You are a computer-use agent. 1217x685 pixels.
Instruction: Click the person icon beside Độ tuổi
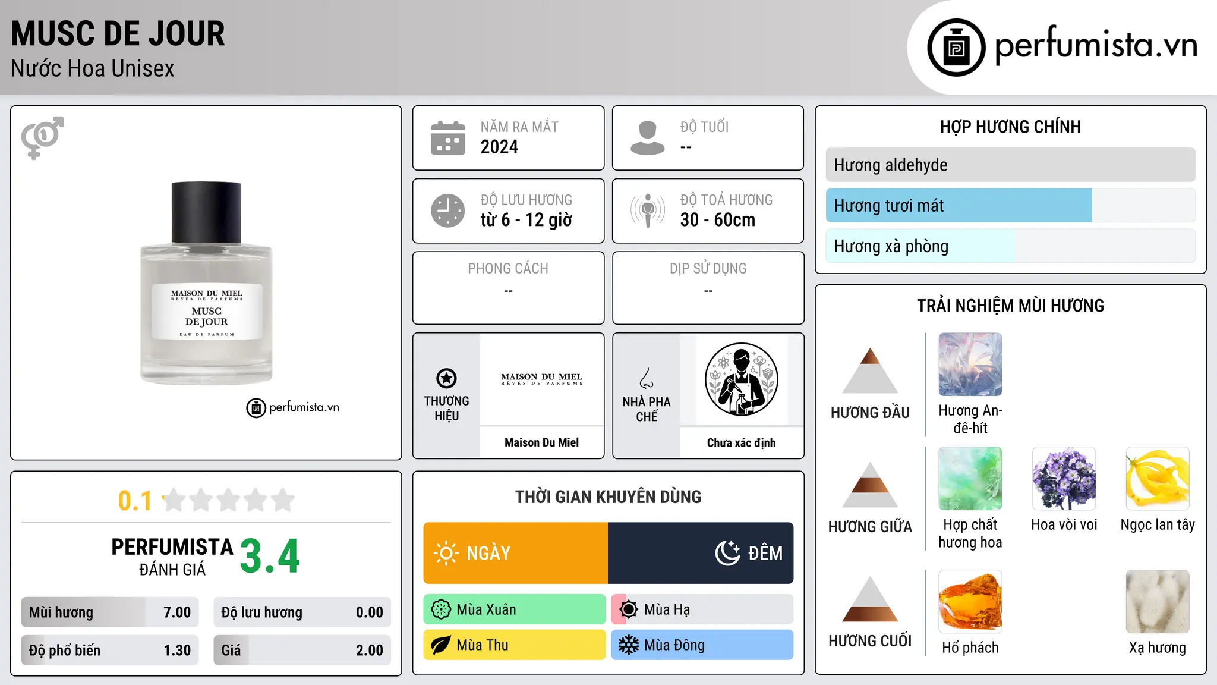648,138
